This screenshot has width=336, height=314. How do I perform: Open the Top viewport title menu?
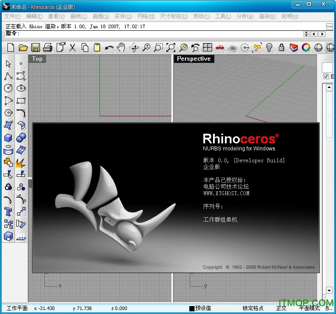pyautogui.click(x=37, y=59)
